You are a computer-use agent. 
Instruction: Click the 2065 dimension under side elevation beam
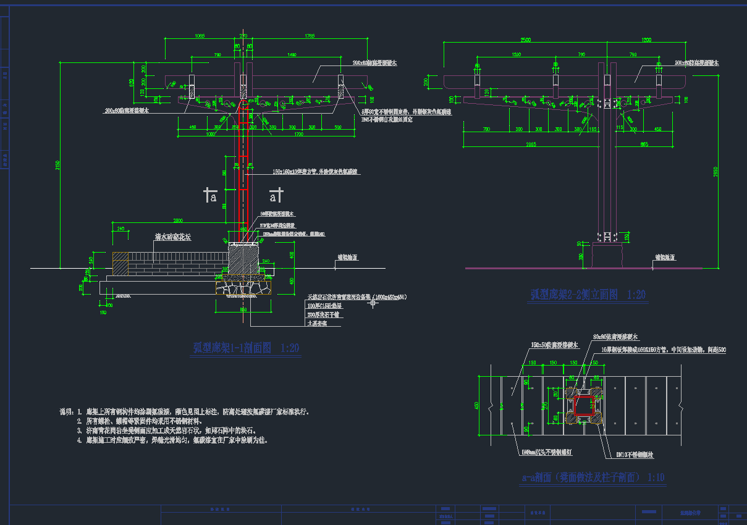(x=531, y=144)
